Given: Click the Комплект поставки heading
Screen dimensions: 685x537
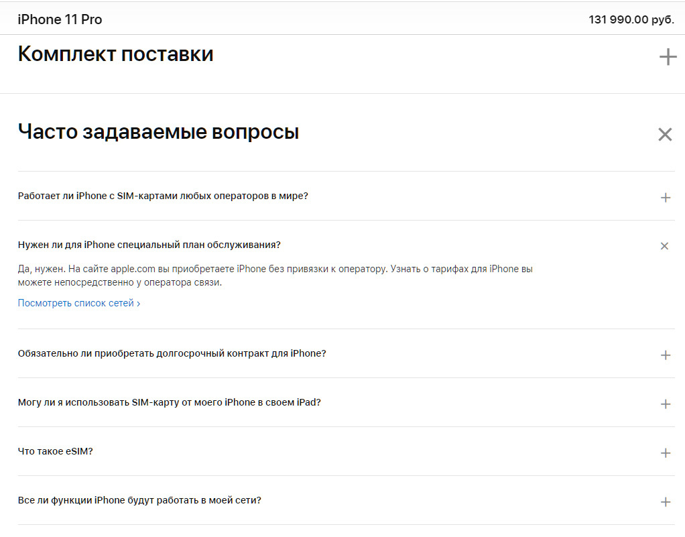Looking at the screenshot, I should (x=116, y=54).
